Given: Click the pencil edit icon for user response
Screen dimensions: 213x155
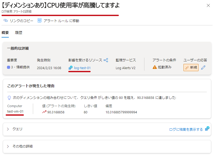Looking at the screenshot, I should click(203, 67).
